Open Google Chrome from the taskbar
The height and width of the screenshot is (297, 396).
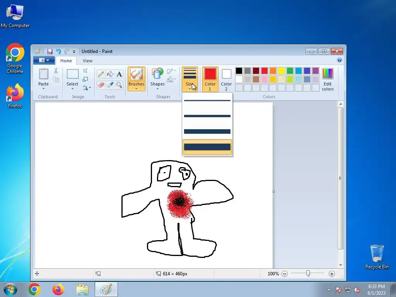pyautogui.click(x=34, y=289)
